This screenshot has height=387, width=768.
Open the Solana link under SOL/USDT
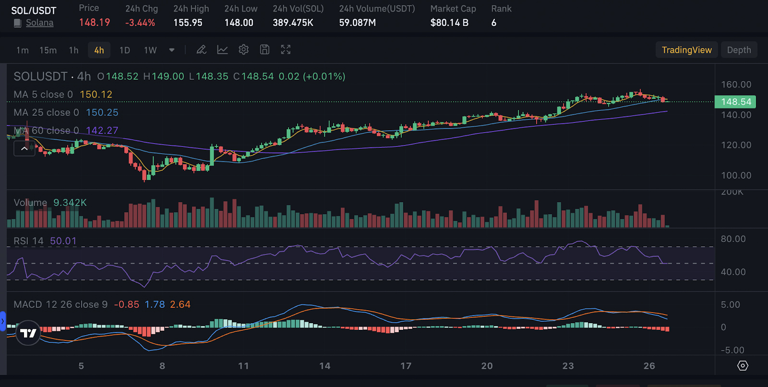39,23
